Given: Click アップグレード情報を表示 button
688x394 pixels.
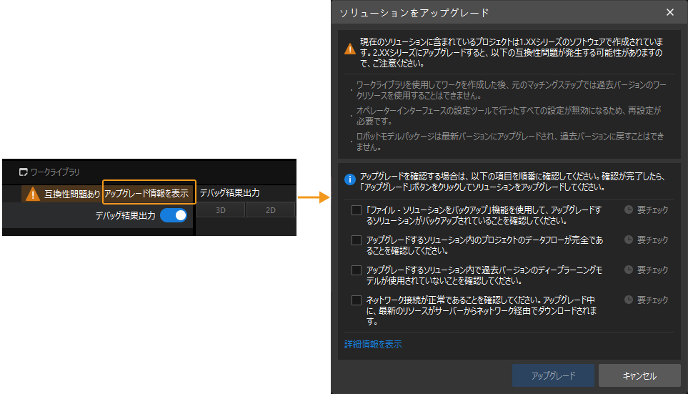Looking at the screenshot, I should point(149,192).
